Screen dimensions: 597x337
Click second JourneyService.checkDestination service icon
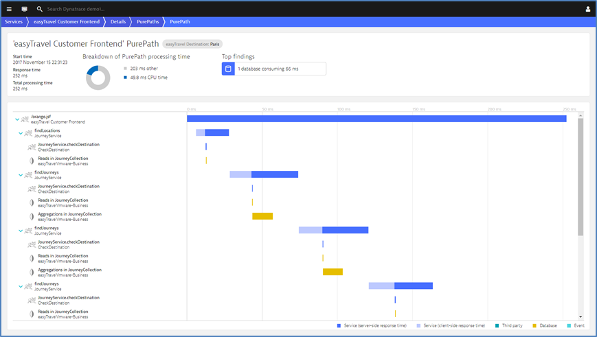(32, 189)
